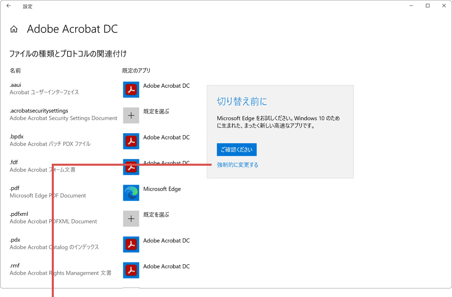Open the default app chooser for .acrobatsecuritysettings
Viewport: 452px width, 297px height.
[131, 115]
